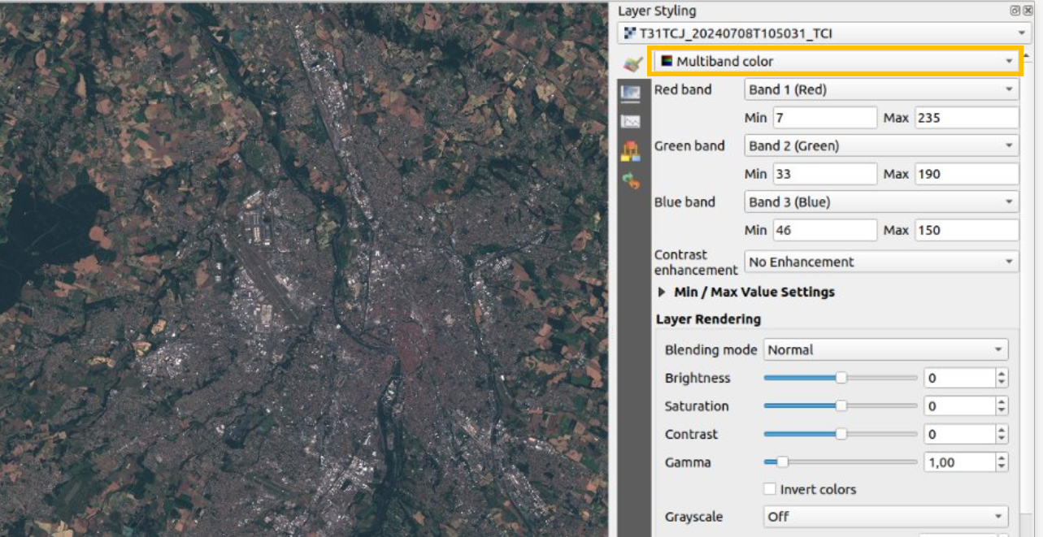Screen dimensions: 1043x537
Task: Click the paintbrush symbology icon
Action: (632, 63)
